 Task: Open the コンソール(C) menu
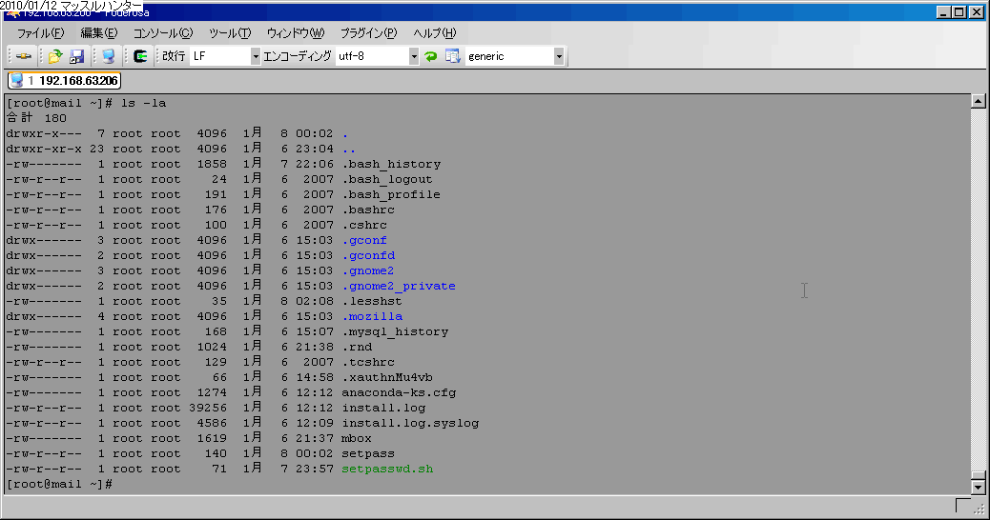(x=163, y=32)
